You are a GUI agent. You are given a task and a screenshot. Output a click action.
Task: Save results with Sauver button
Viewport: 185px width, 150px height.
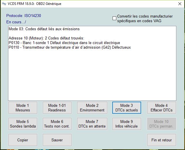click(x=57, y=140)
